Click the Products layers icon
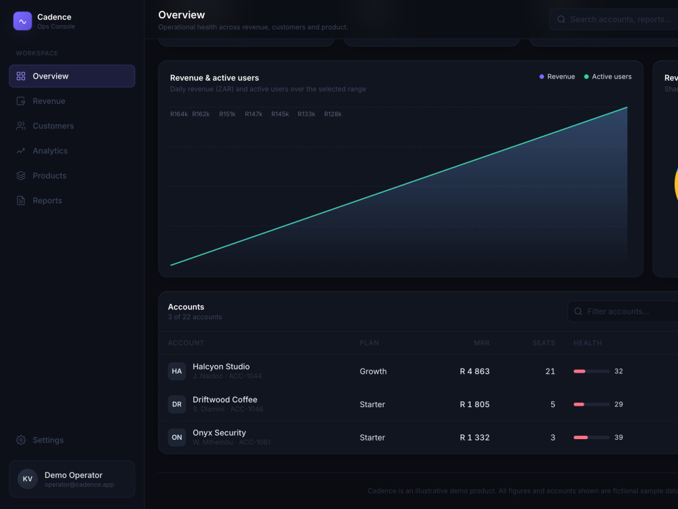 (x=21, y=176)
